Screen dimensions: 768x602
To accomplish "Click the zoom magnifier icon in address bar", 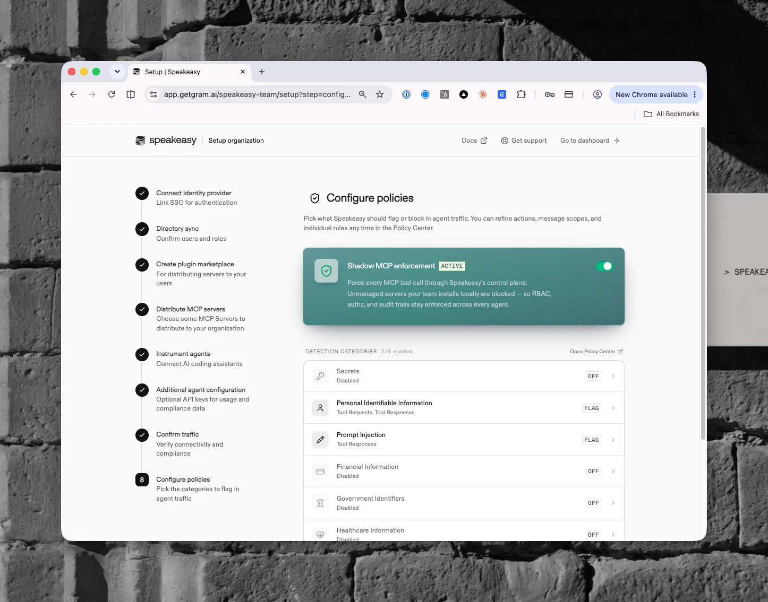I will click(363, 94).
